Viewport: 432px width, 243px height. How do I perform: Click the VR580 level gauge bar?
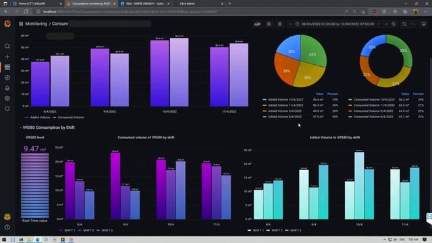(x=34, y=186)
